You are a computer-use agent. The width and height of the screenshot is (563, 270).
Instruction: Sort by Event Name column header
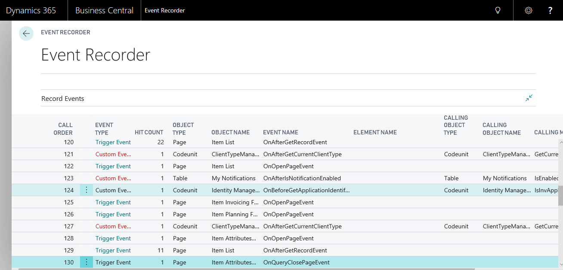[280, 132]
